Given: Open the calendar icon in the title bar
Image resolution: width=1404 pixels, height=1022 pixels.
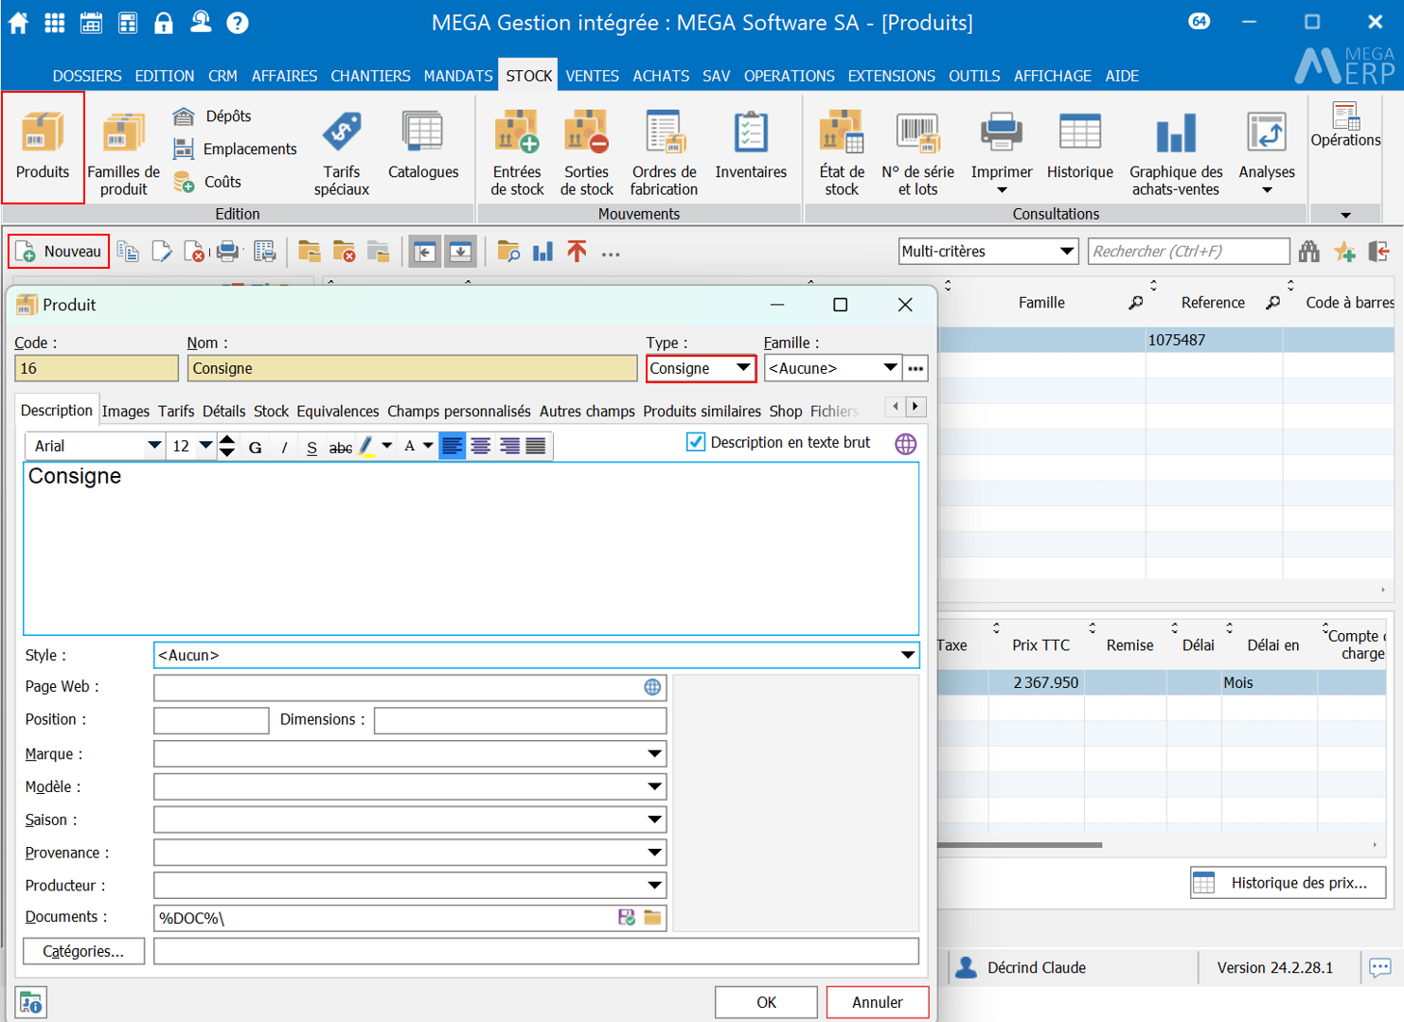Looking at the screenshot, I should coord(91,23).
